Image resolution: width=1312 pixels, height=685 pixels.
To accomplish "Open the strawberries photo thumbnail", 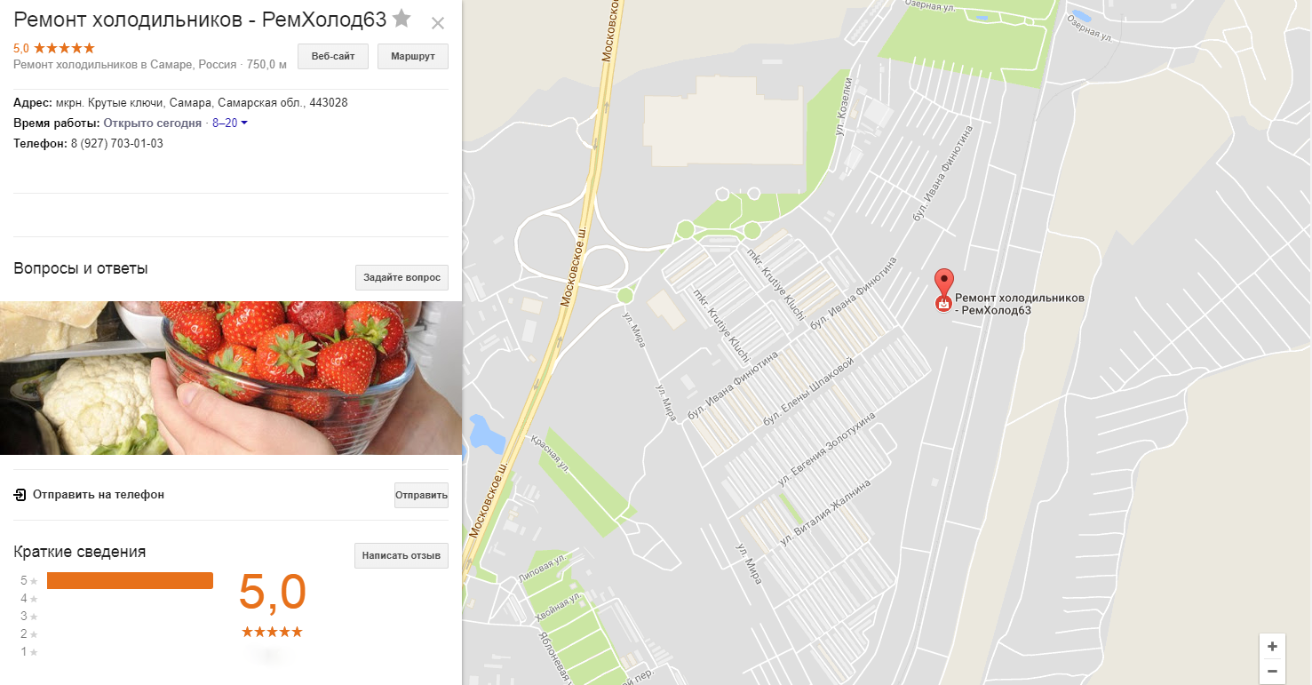I will click(x=231, y=378).
